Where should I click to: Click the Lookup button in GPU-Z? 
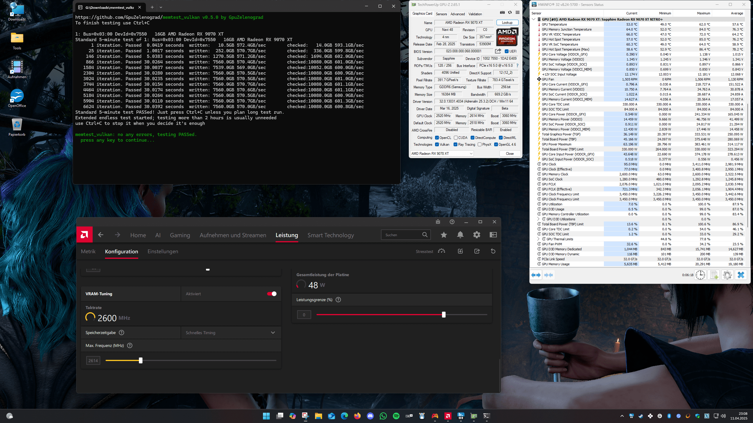click(x=507, y=22)
